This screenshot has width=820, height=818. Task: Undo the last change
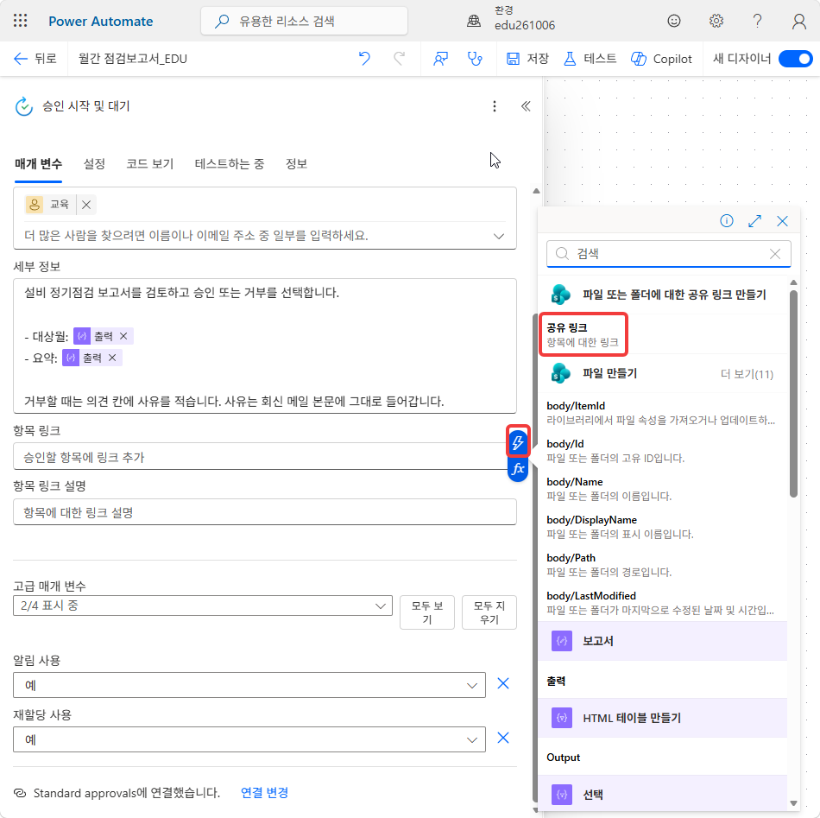[x=364, y=59]
